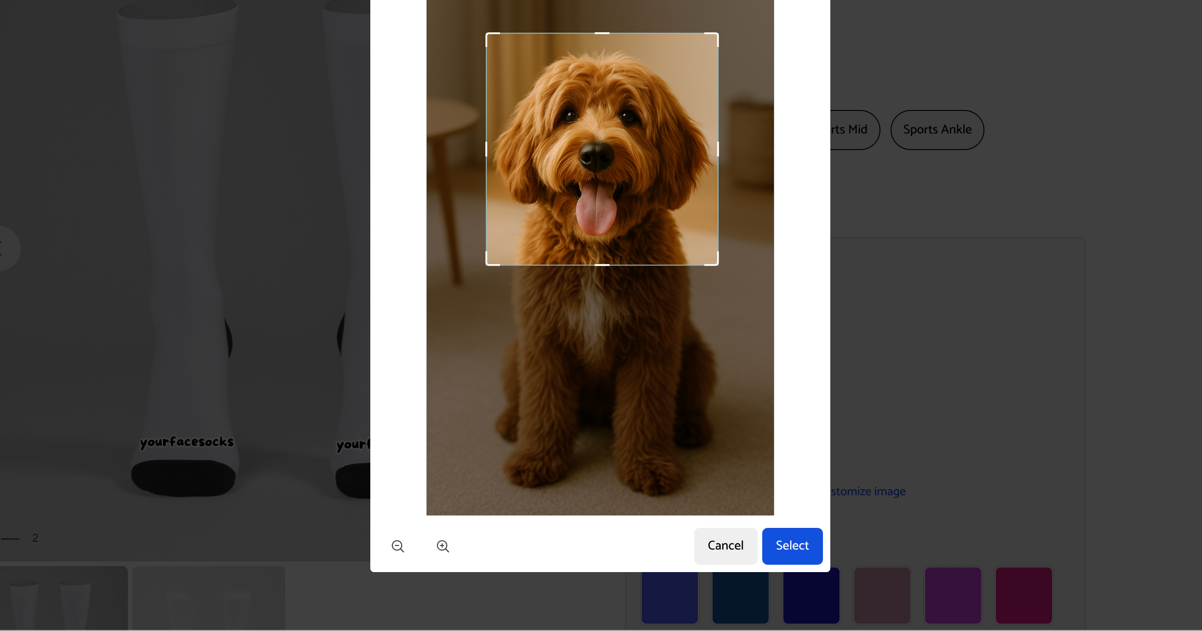Open the first socks thumbnail below
Viewport: 1202px width, 631px height.
tap(63, 598)
